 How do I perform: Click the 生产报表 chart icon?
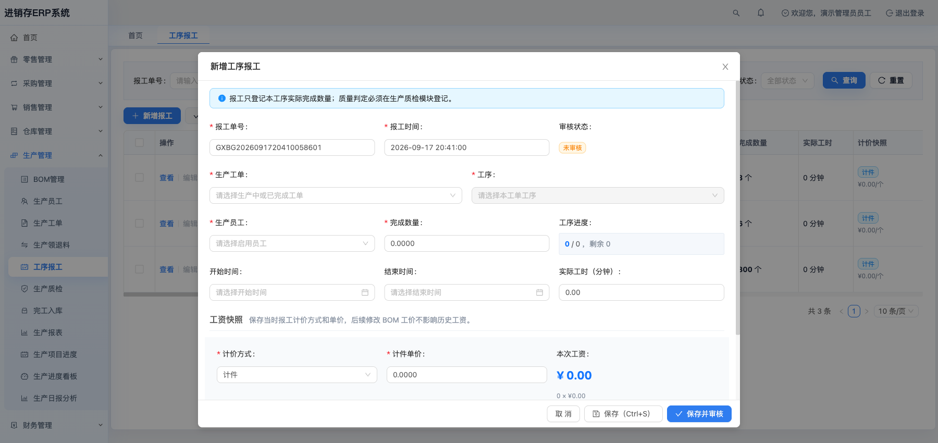point(24,333)
